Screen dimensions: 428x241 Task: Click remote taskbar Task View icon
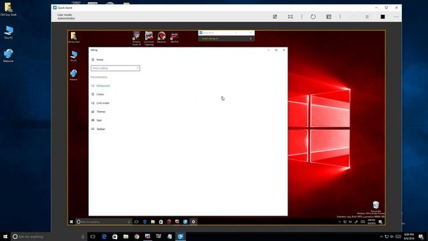point(136,222)
